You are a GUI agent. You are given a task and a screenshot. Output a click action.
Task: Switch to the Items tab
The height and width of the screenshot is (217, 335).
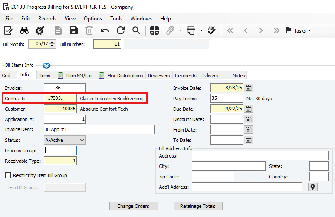[44, 76]
